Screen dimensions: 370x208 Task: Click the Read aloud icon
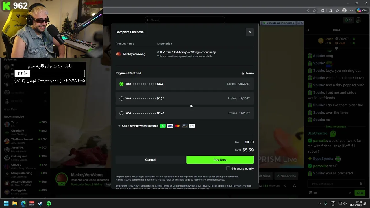[308, 10]
